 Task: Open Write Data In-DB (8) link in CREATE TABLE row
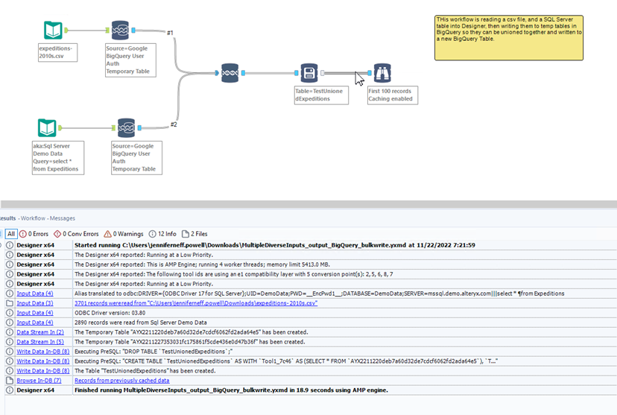tap(43, 361)
